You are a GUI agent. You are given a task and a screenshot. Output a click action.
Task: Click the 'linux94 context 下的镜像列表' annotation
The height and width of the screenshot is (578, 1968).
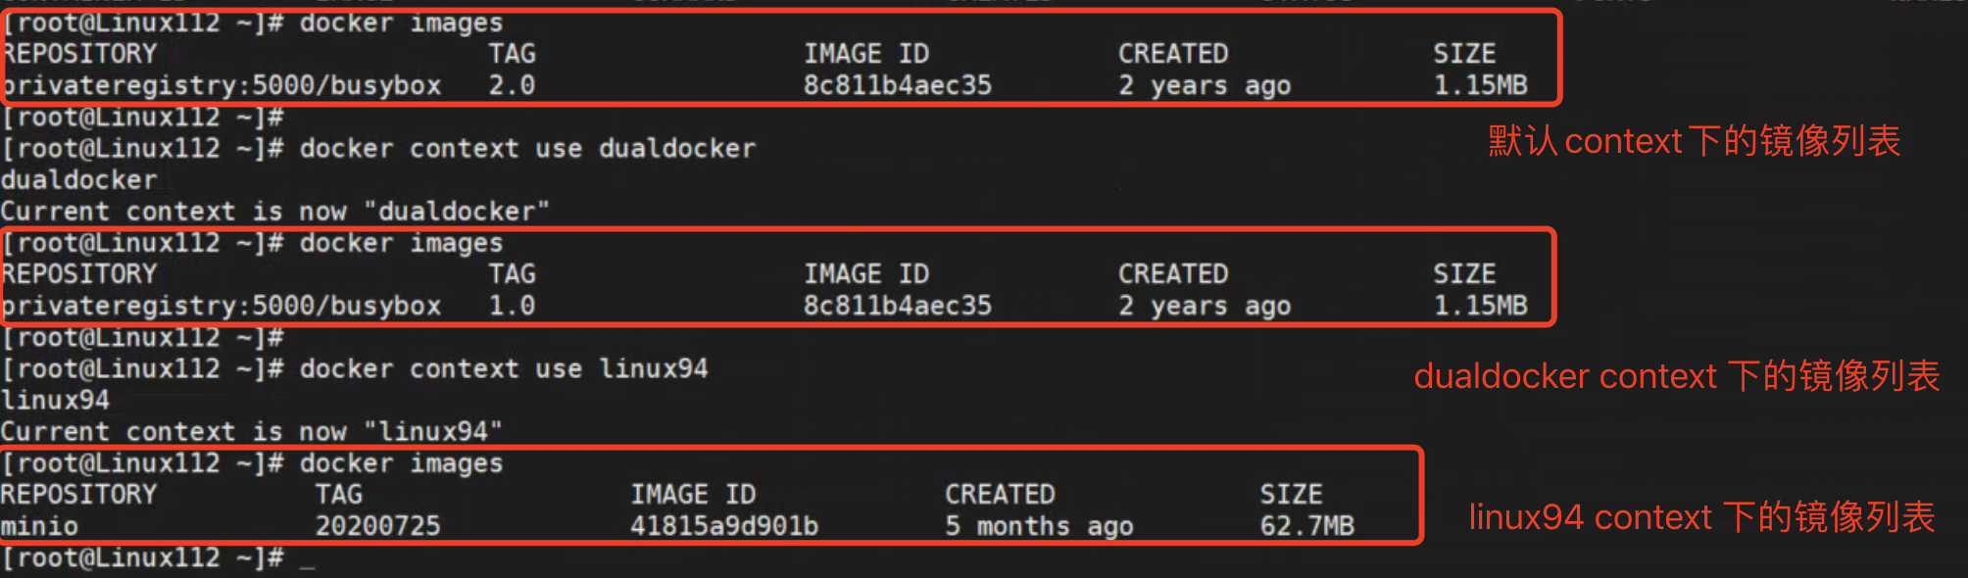[1701, 517]
